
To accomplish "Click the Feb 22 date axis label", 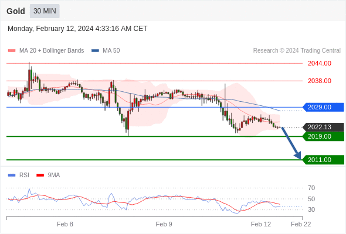I will [x=301, y=224].
